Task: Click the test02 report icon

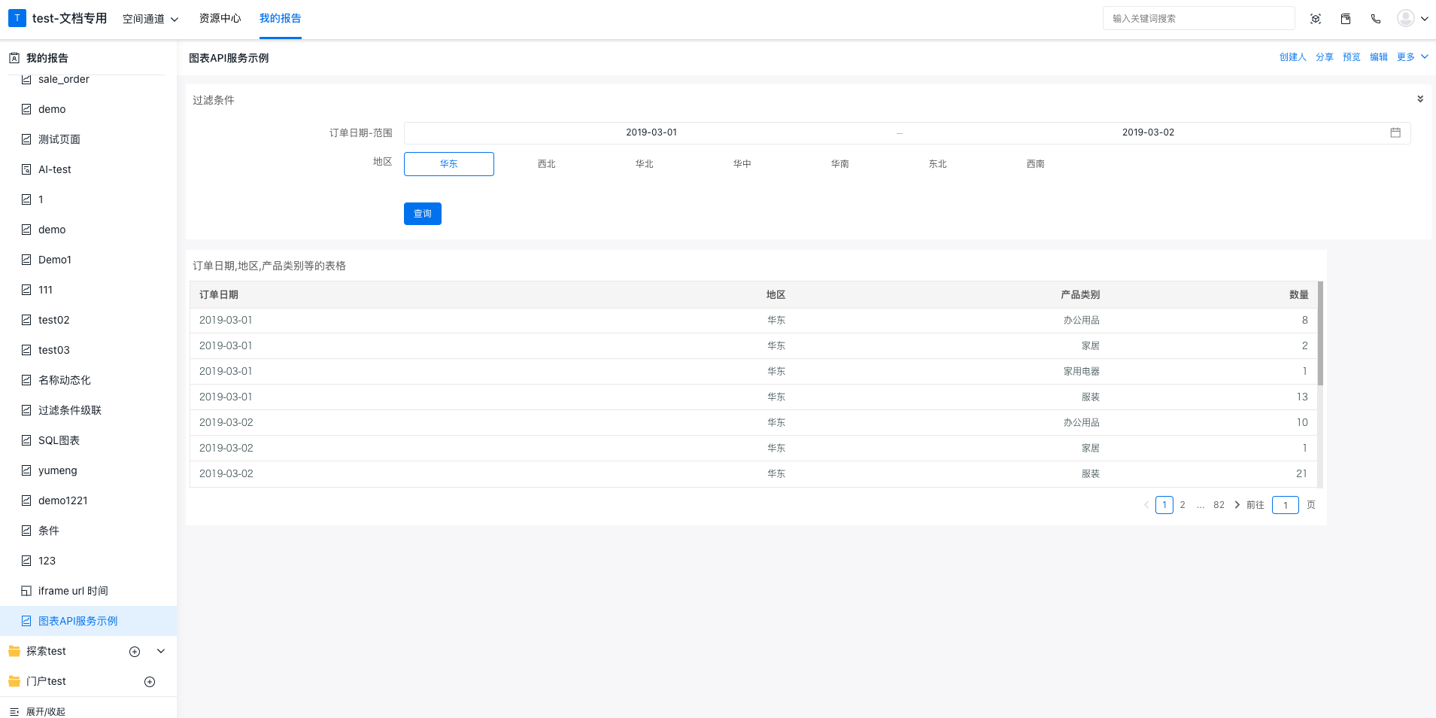Action: point(26,320)
